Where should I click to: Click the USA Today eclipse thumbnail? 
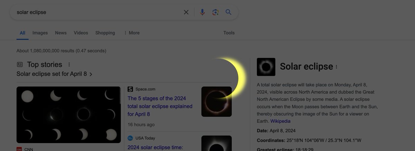click(x=216, y=143)
